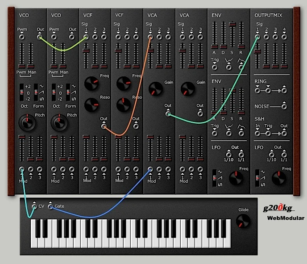Click the second VCO Out jack

(72, 37)
